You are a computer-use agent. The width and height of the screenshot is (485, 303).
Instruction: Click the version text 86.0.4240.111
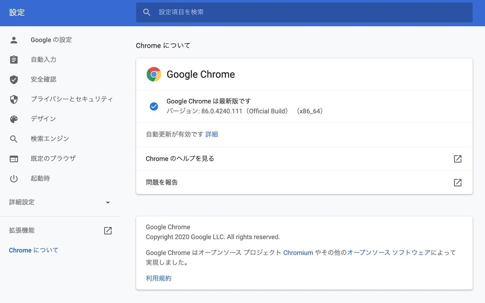click(x=221, y=111)
